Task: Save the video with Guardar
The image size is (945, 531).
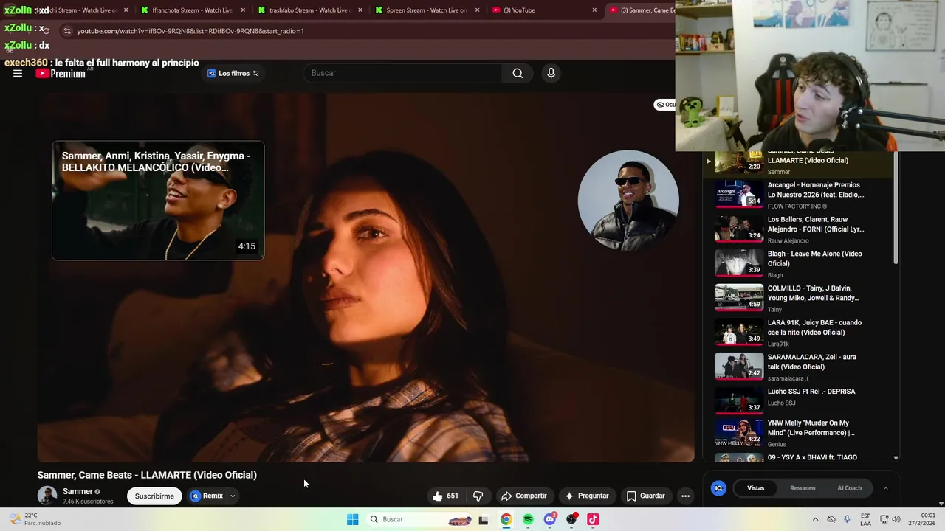Action: pyautogui.click(x=646, y=496)
